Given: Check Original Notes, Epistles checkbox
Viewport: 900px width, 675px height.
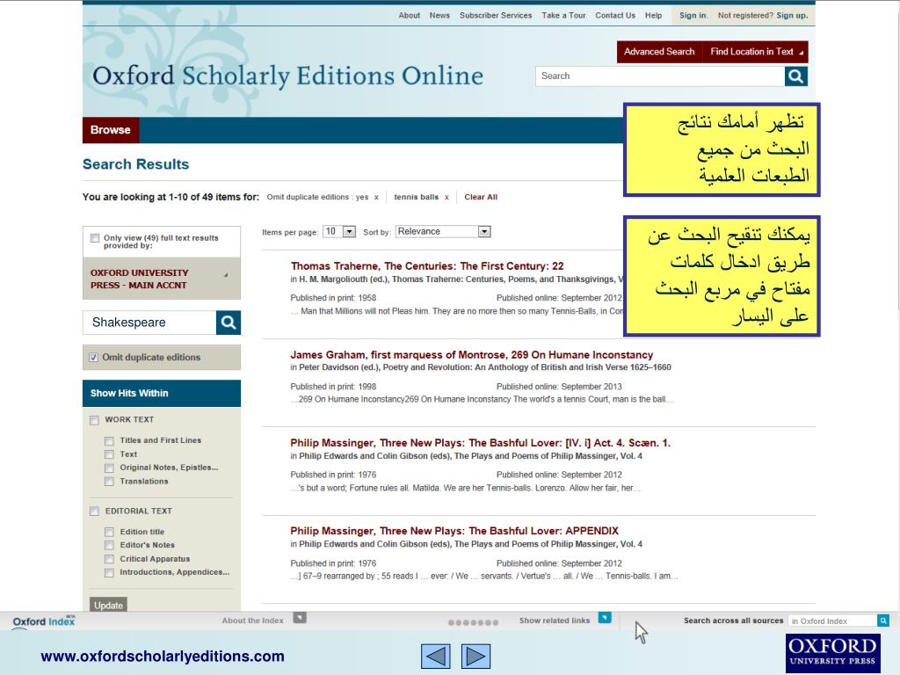Looking at the screenshot, I should pyautogui.click(x=109, y=468).
